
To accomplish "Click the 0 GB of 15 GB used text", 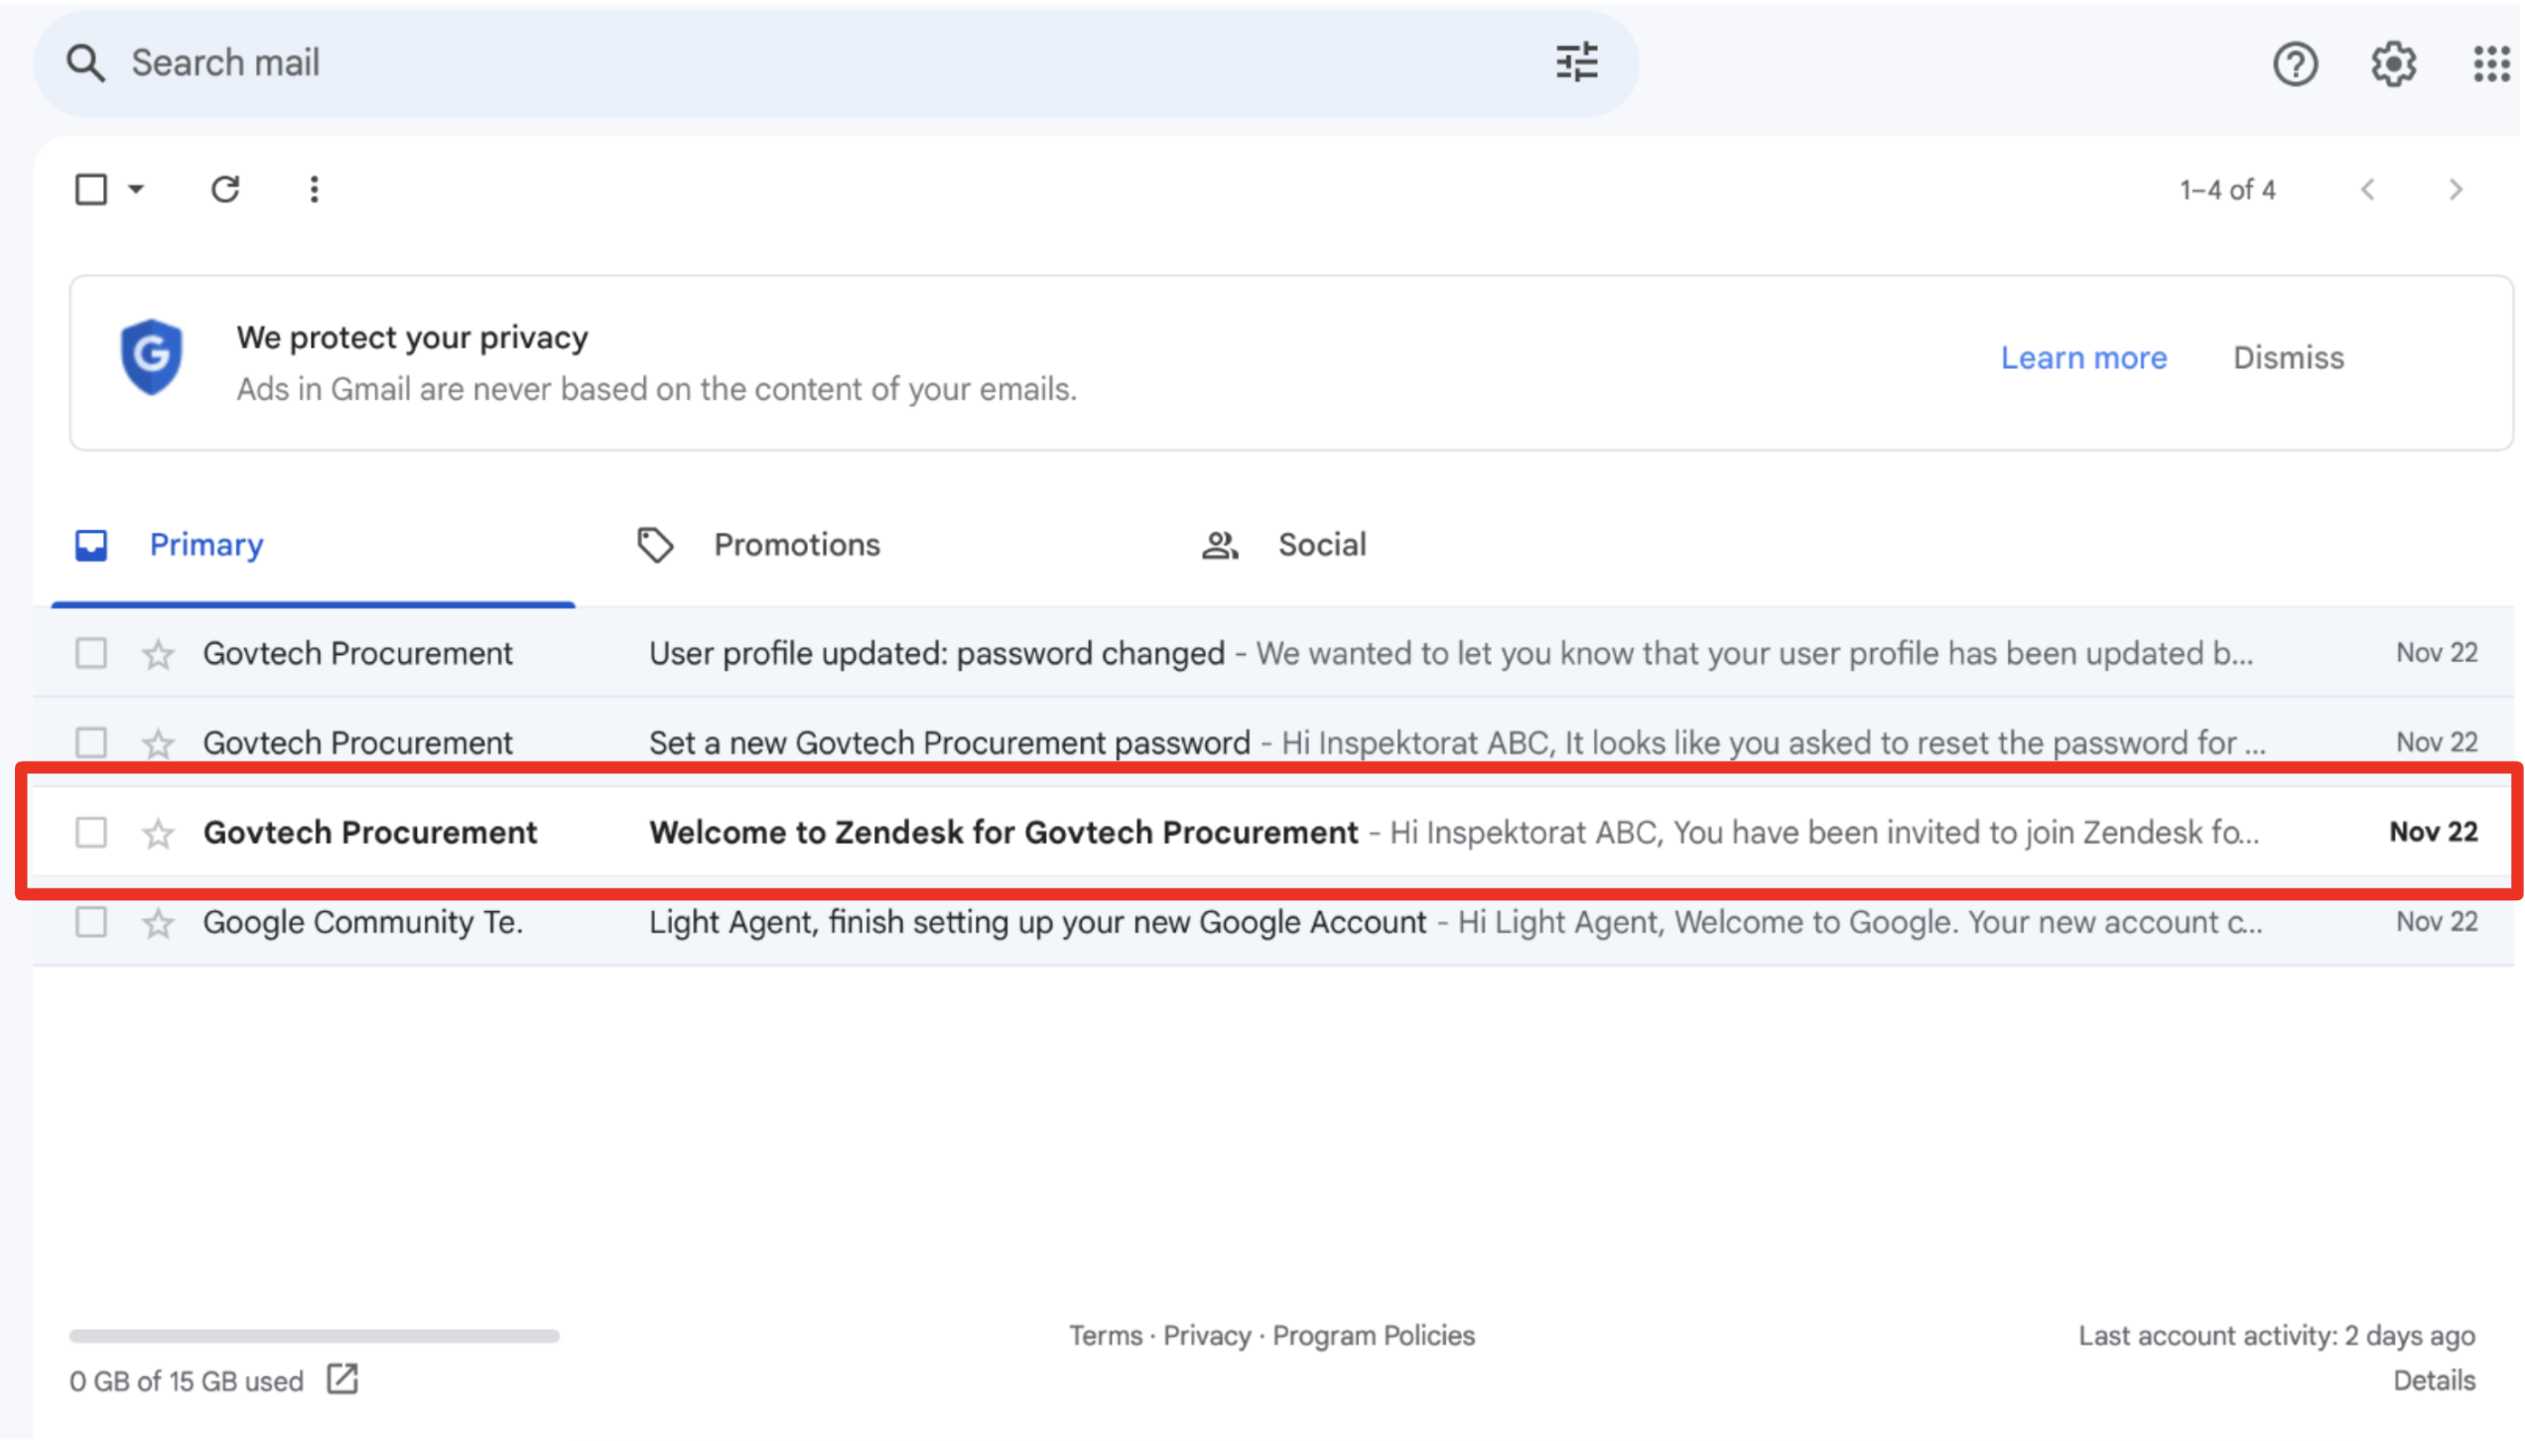I will click(x=187, y=1380).
